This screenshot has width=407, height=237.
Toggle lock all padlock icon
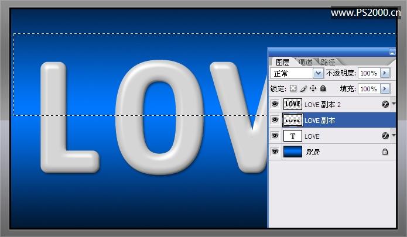point(323,88)
